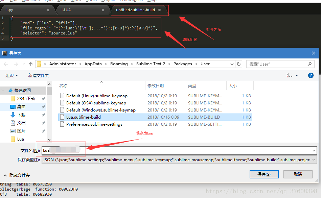This screenshot has height=198, width=321.
Task: Click the 保存(S) button
Action: click(264, 174)
